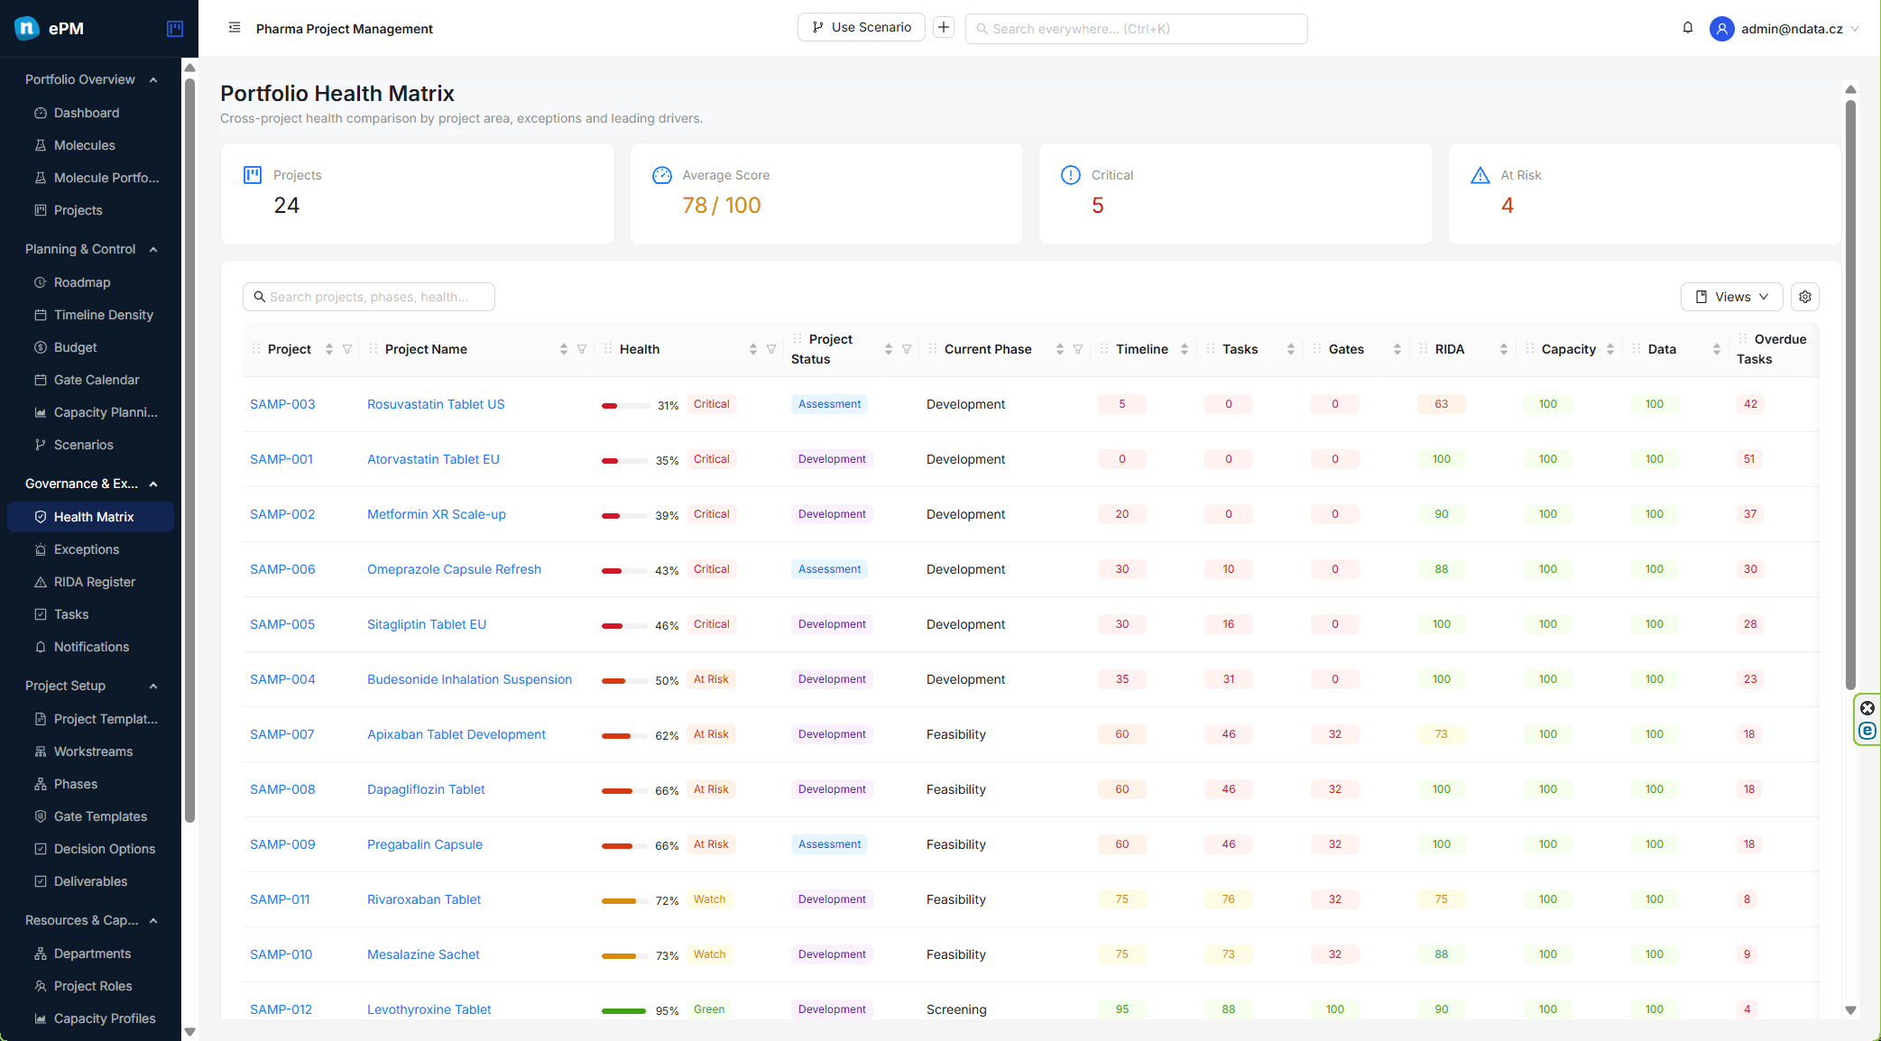Click overdue tasks value 51
The height and width of the screenshot is (1041, 1881).
coord(1749,459)
